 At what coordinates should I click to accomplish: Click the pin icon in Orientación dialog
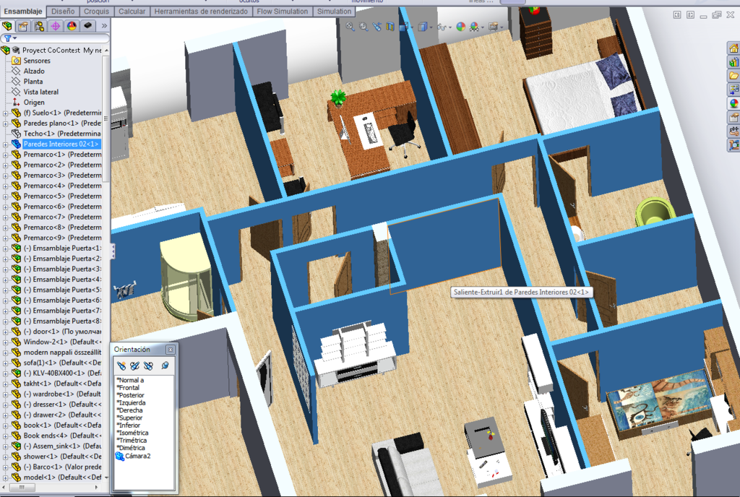pos(165,366)
